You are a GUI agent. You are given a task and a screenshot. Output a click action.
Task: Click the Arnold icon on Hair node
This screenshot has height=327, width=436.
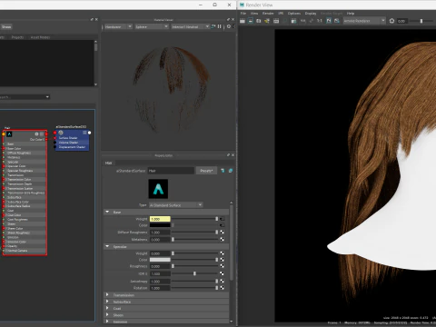point(9,134)
